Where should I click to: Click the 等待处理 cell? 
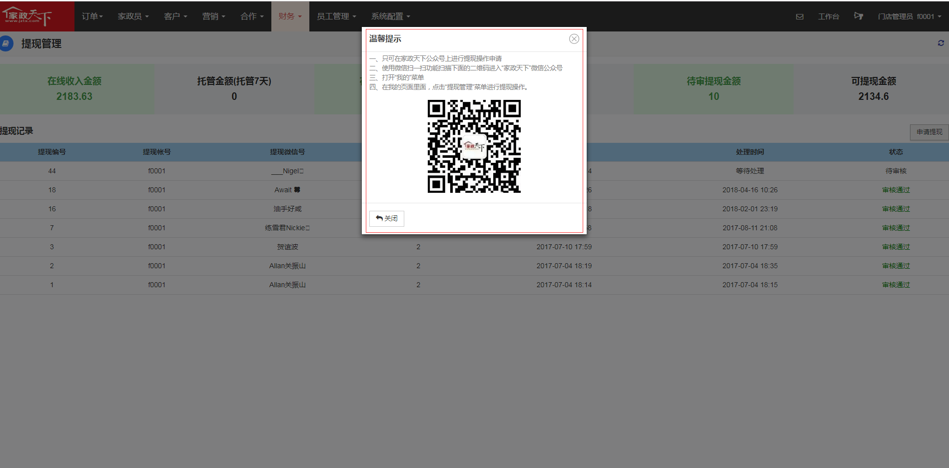750,171
